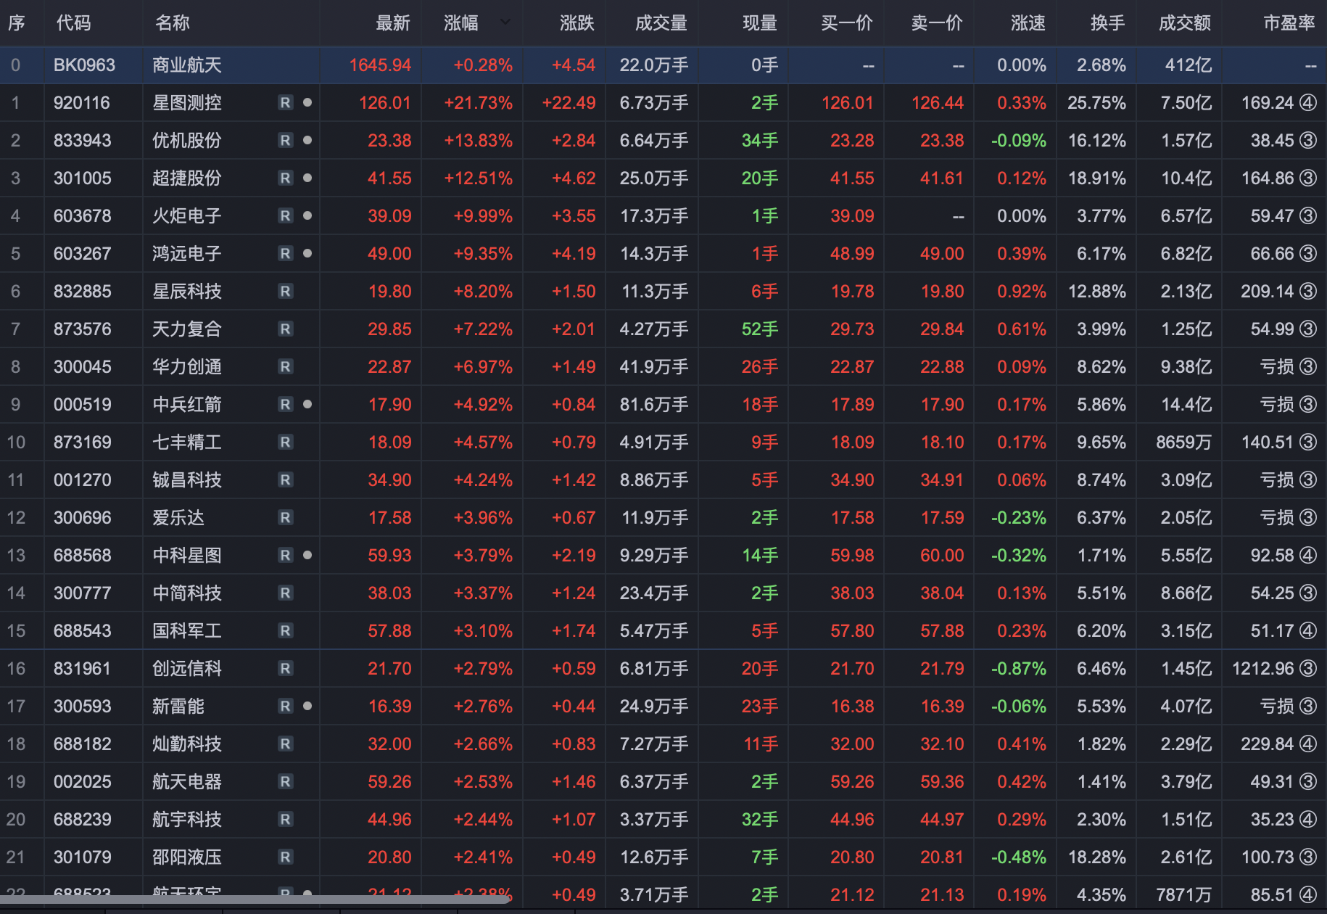Open the 商业航天 sector row

pos(187,65)
